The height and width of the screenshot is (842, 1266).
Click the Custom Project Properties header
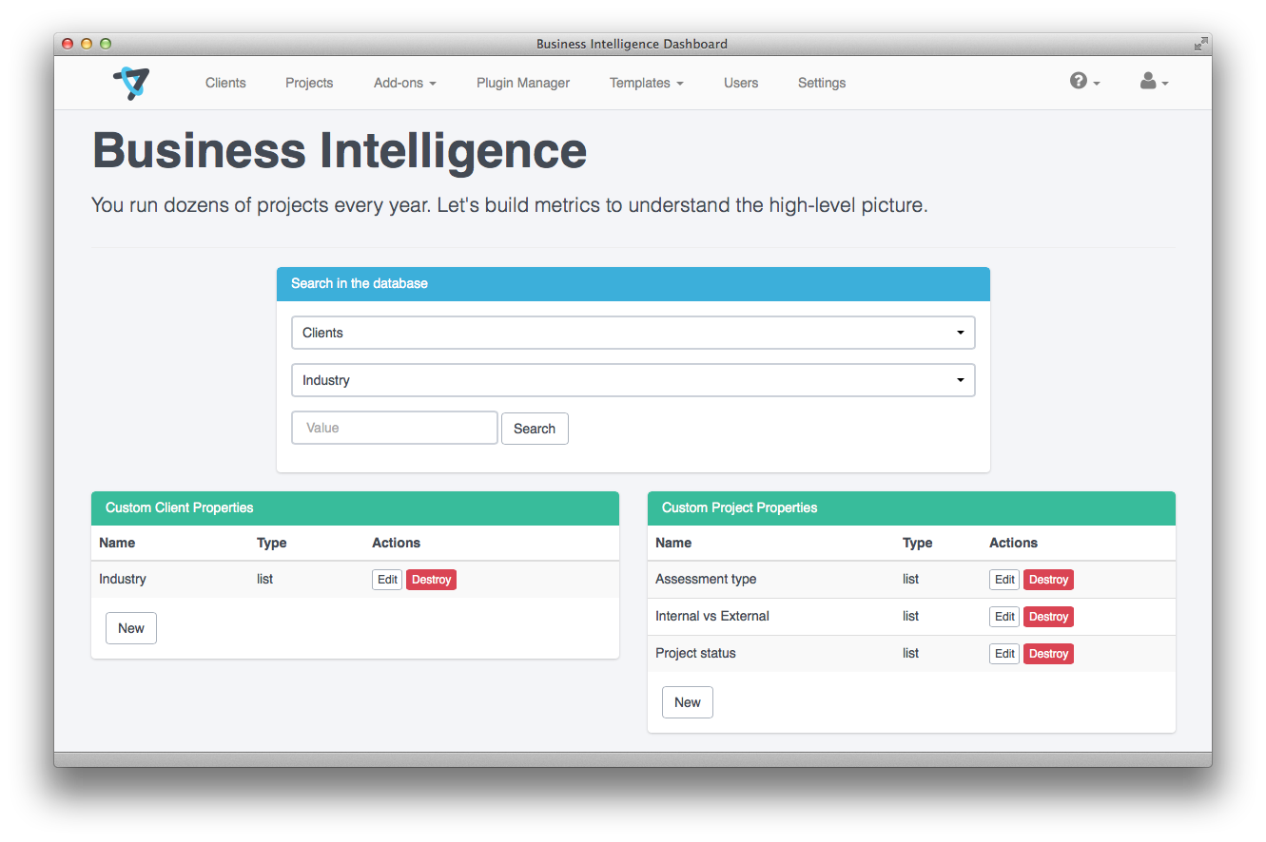coord(911,508)
